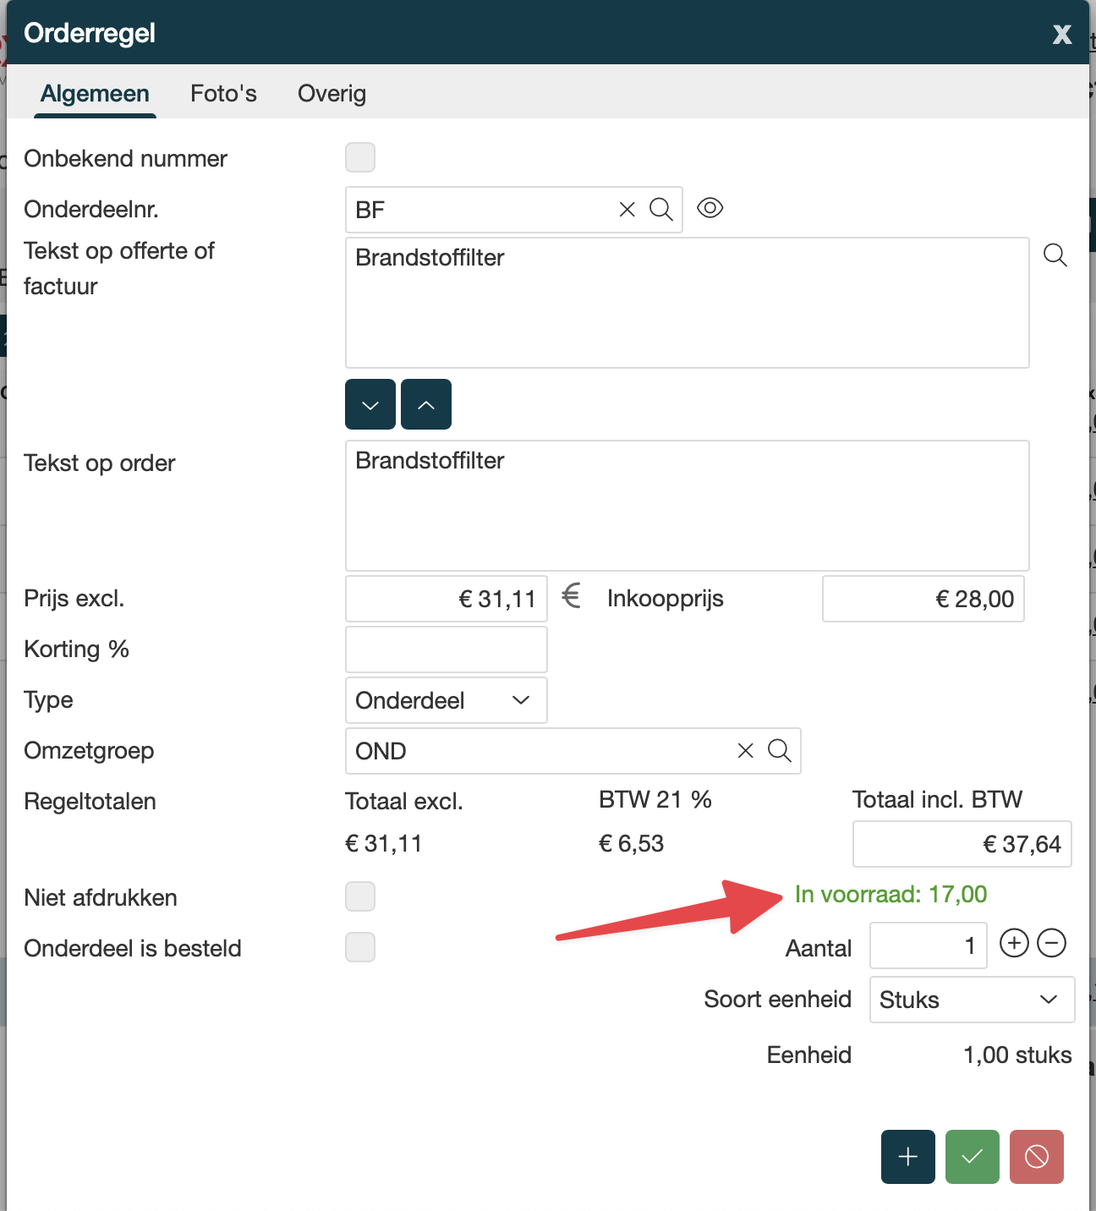Enable the Onbekend nummer checkbox
Viewport: 1096px width, 1211px height.
(360, 157)
